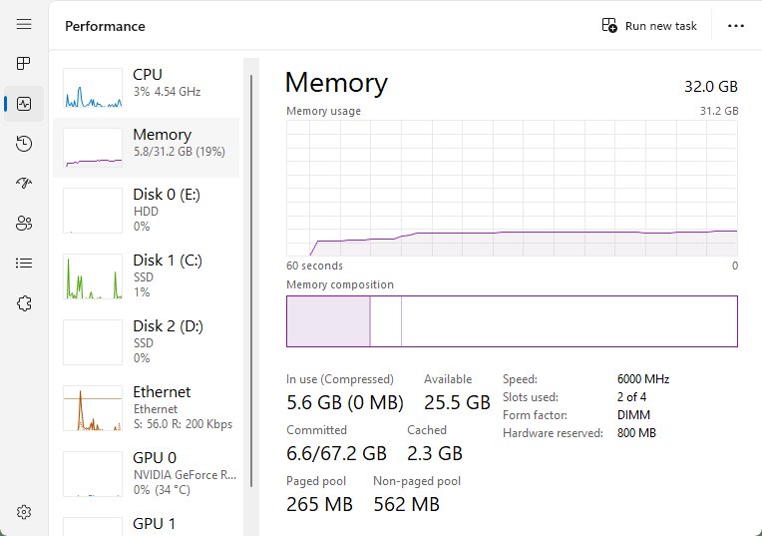
Task: Select GPU 0 NVIDIA GeForce item
Action: 146,474
